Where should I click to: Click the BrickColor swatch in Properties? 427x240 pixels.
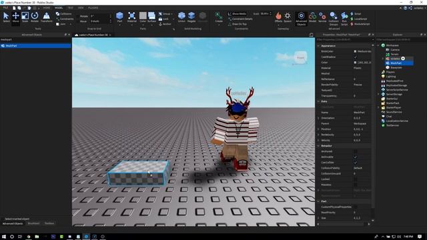coord(355,51)
